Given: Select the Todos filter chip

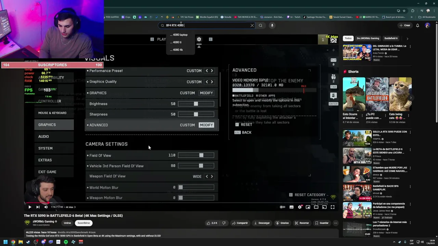Looking at the screenshot, I should tap(348, 39).
